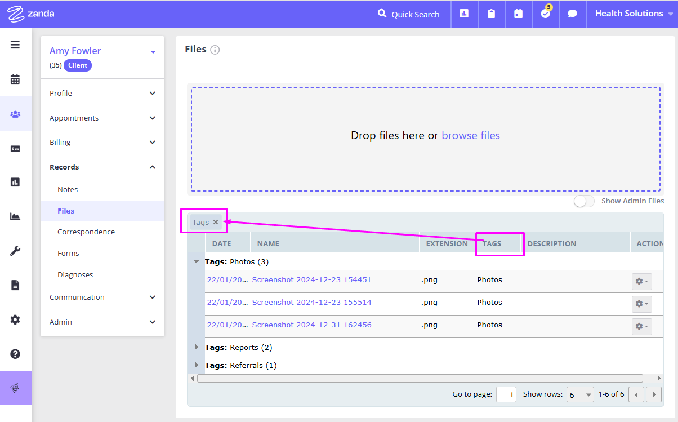Viewport: 678px width, 422px height.
Task: Expand the Tags: Reports group
Action: pos(196,347)
